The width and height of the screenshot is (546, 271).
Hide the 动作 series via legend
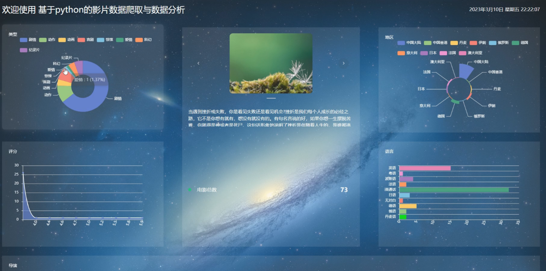pyautogui.click(x=47, y=40)
